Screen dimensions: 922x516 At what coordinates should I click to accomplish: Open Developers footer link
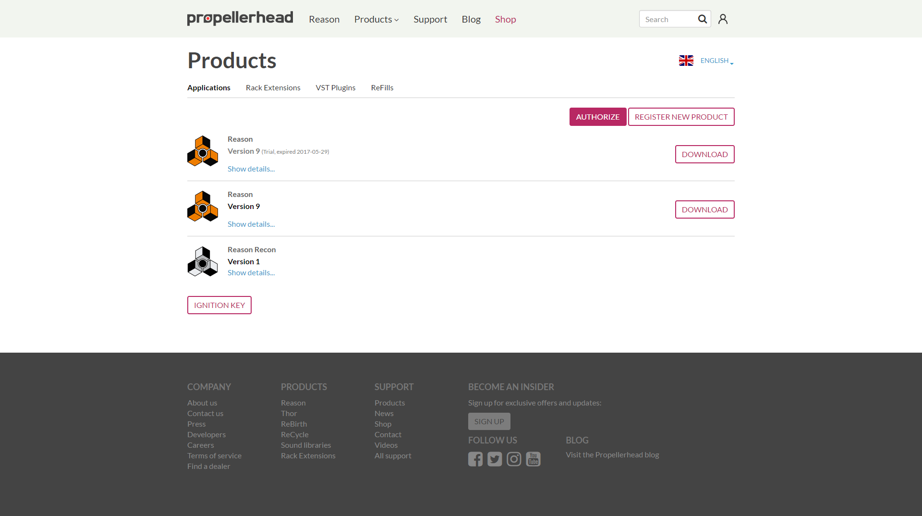206,434
